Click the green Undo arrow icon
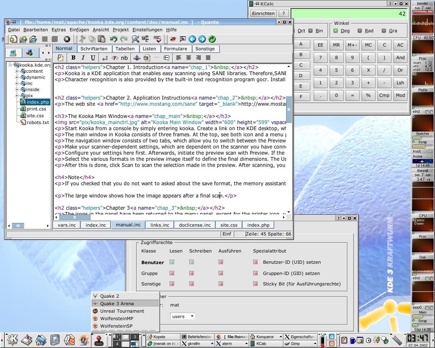435x348 pixels. [x=114, y=39]
